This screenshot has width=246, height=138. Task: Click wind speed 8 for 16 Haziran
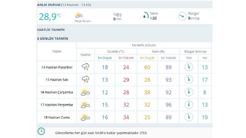(205, 92)
